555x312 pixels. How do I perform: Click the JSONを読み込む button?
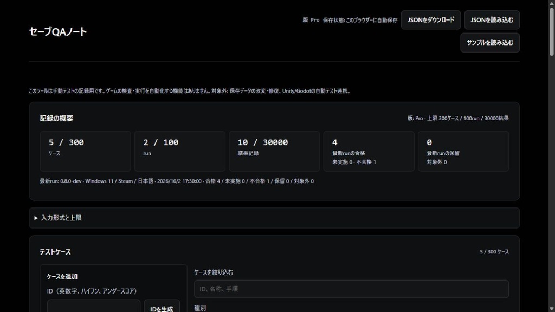point(492,20)
